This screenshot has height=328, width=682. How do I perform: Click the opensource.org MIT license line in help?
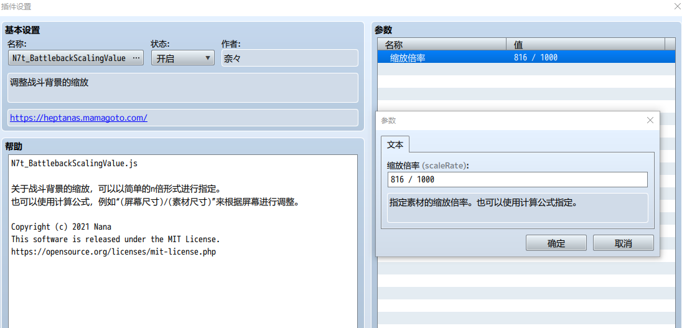pyautogui.click(x=113, y=251)
